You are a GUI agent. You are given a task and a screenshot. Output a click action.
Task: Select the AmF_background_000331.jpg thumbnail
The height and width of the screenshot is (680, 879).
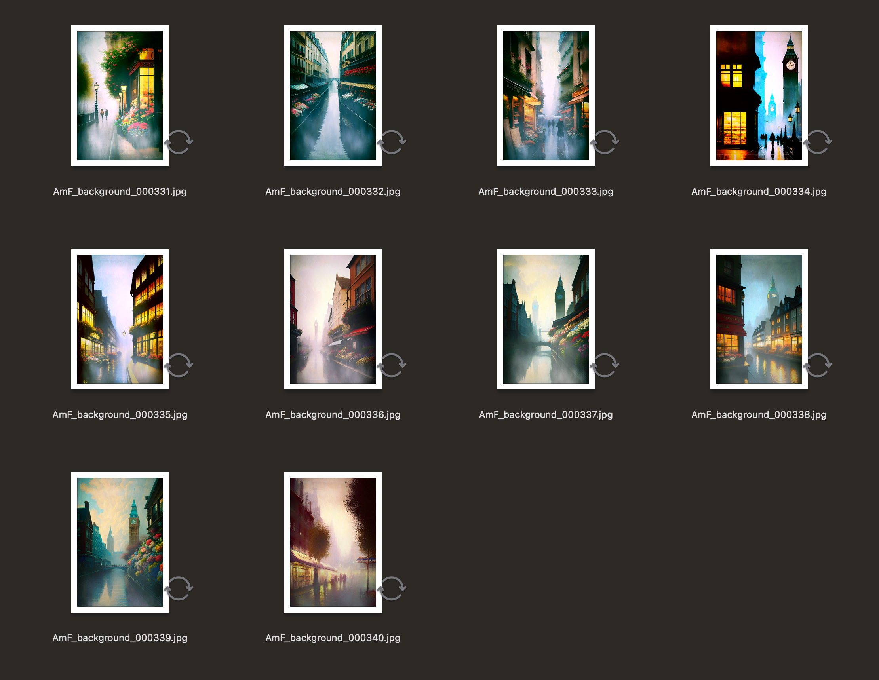click(x=120, y=96)
